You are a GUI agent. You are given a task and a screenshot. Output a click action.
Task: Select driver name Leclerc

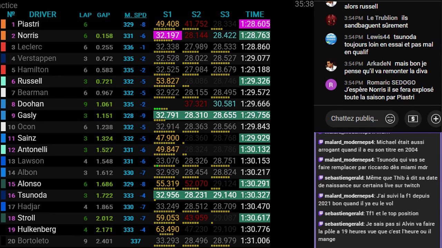[x=30, y=47]
